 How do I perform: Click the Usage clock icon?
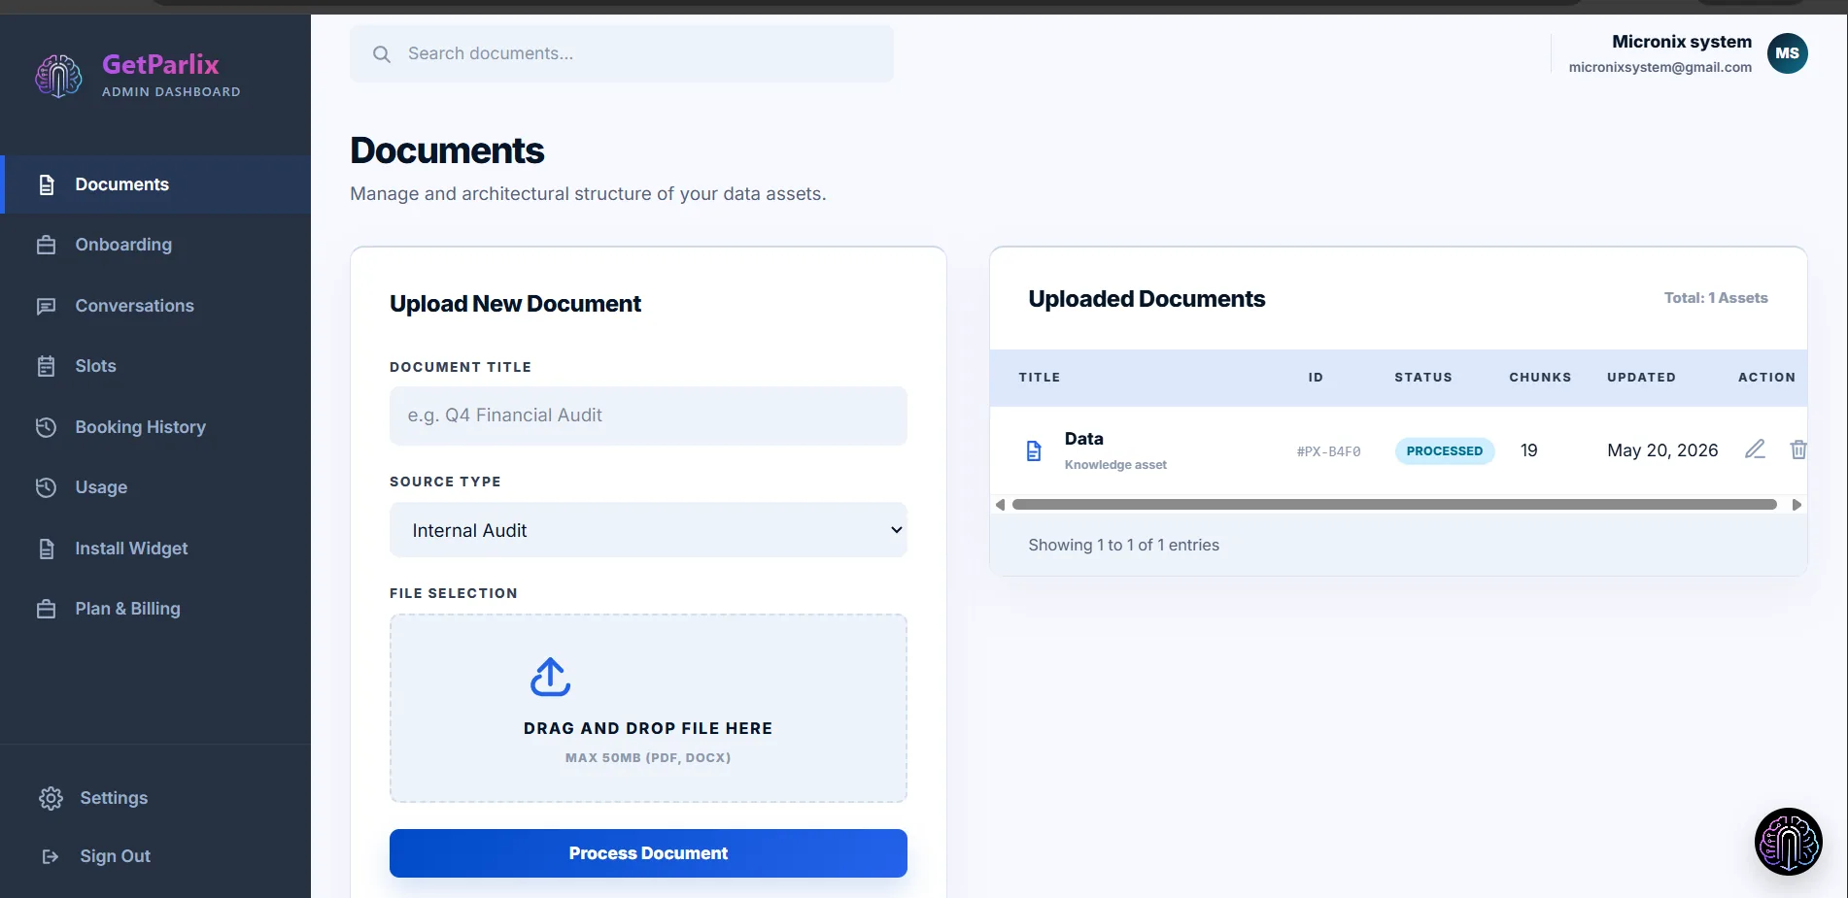point(46,487)
